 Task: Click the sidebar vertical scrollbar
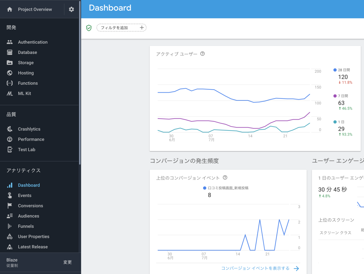(80, 82)
